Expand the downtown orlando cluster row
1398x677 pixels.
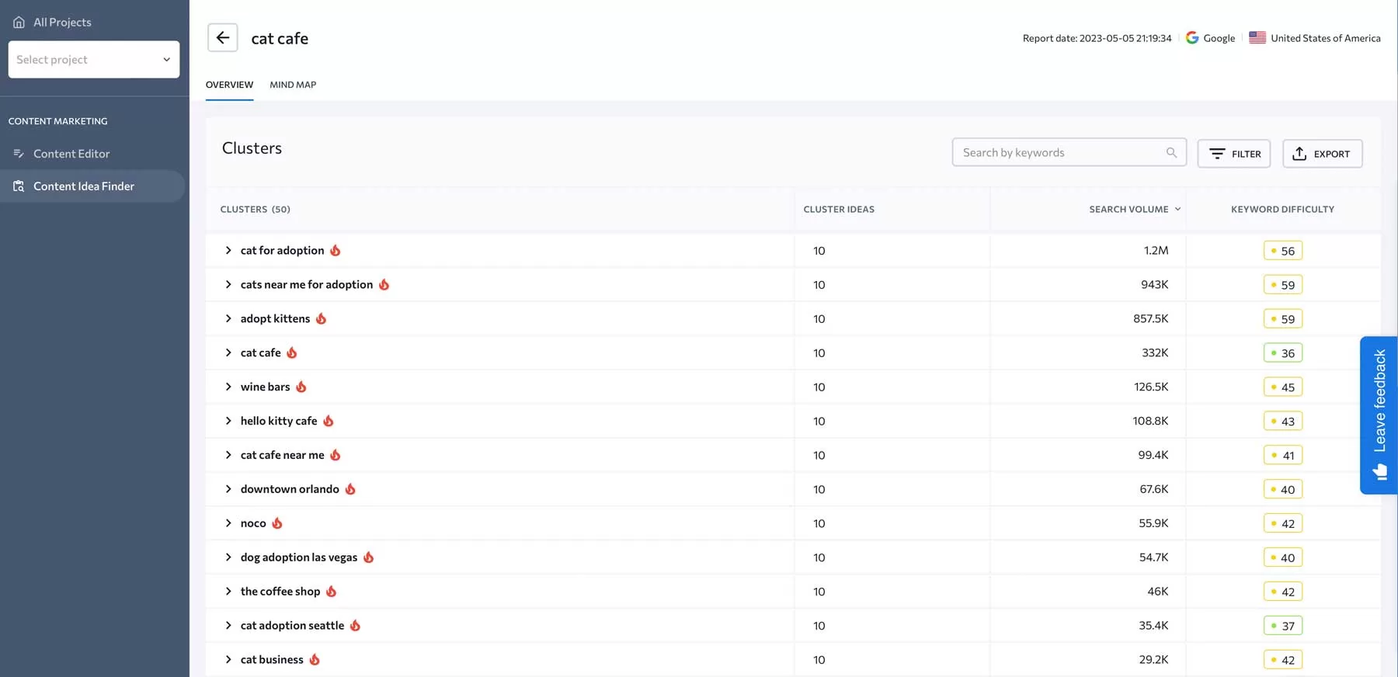[228, 489]
